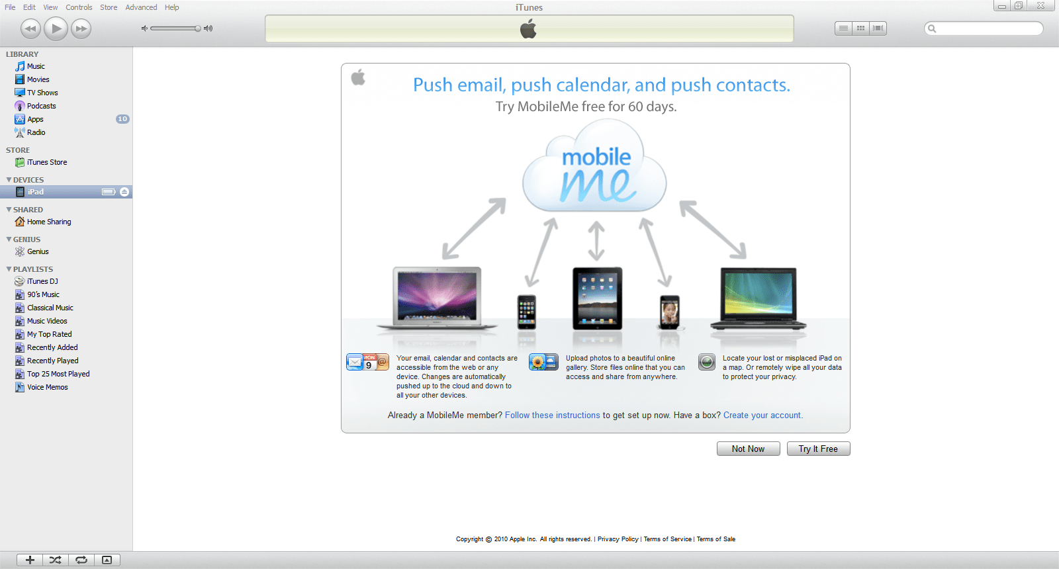This screenshot has height=569, width=1059.
Task: Open the Apps library icon
Action: coord(20,119)
